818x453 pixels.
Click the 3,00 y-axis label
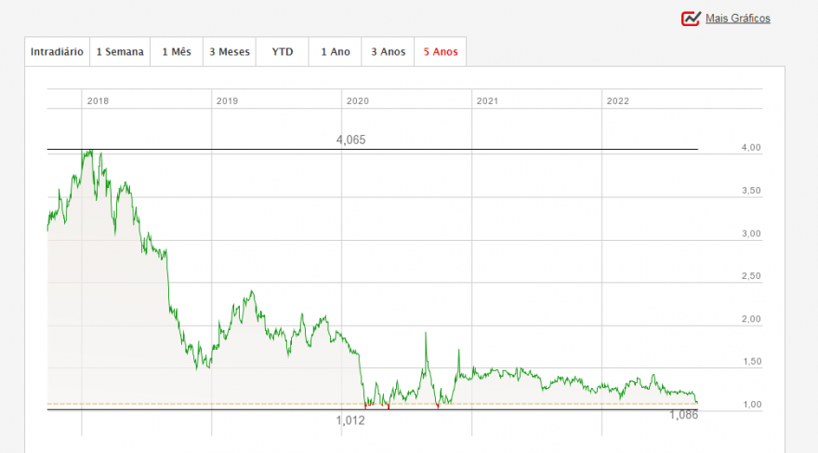[x=751, y=233]
